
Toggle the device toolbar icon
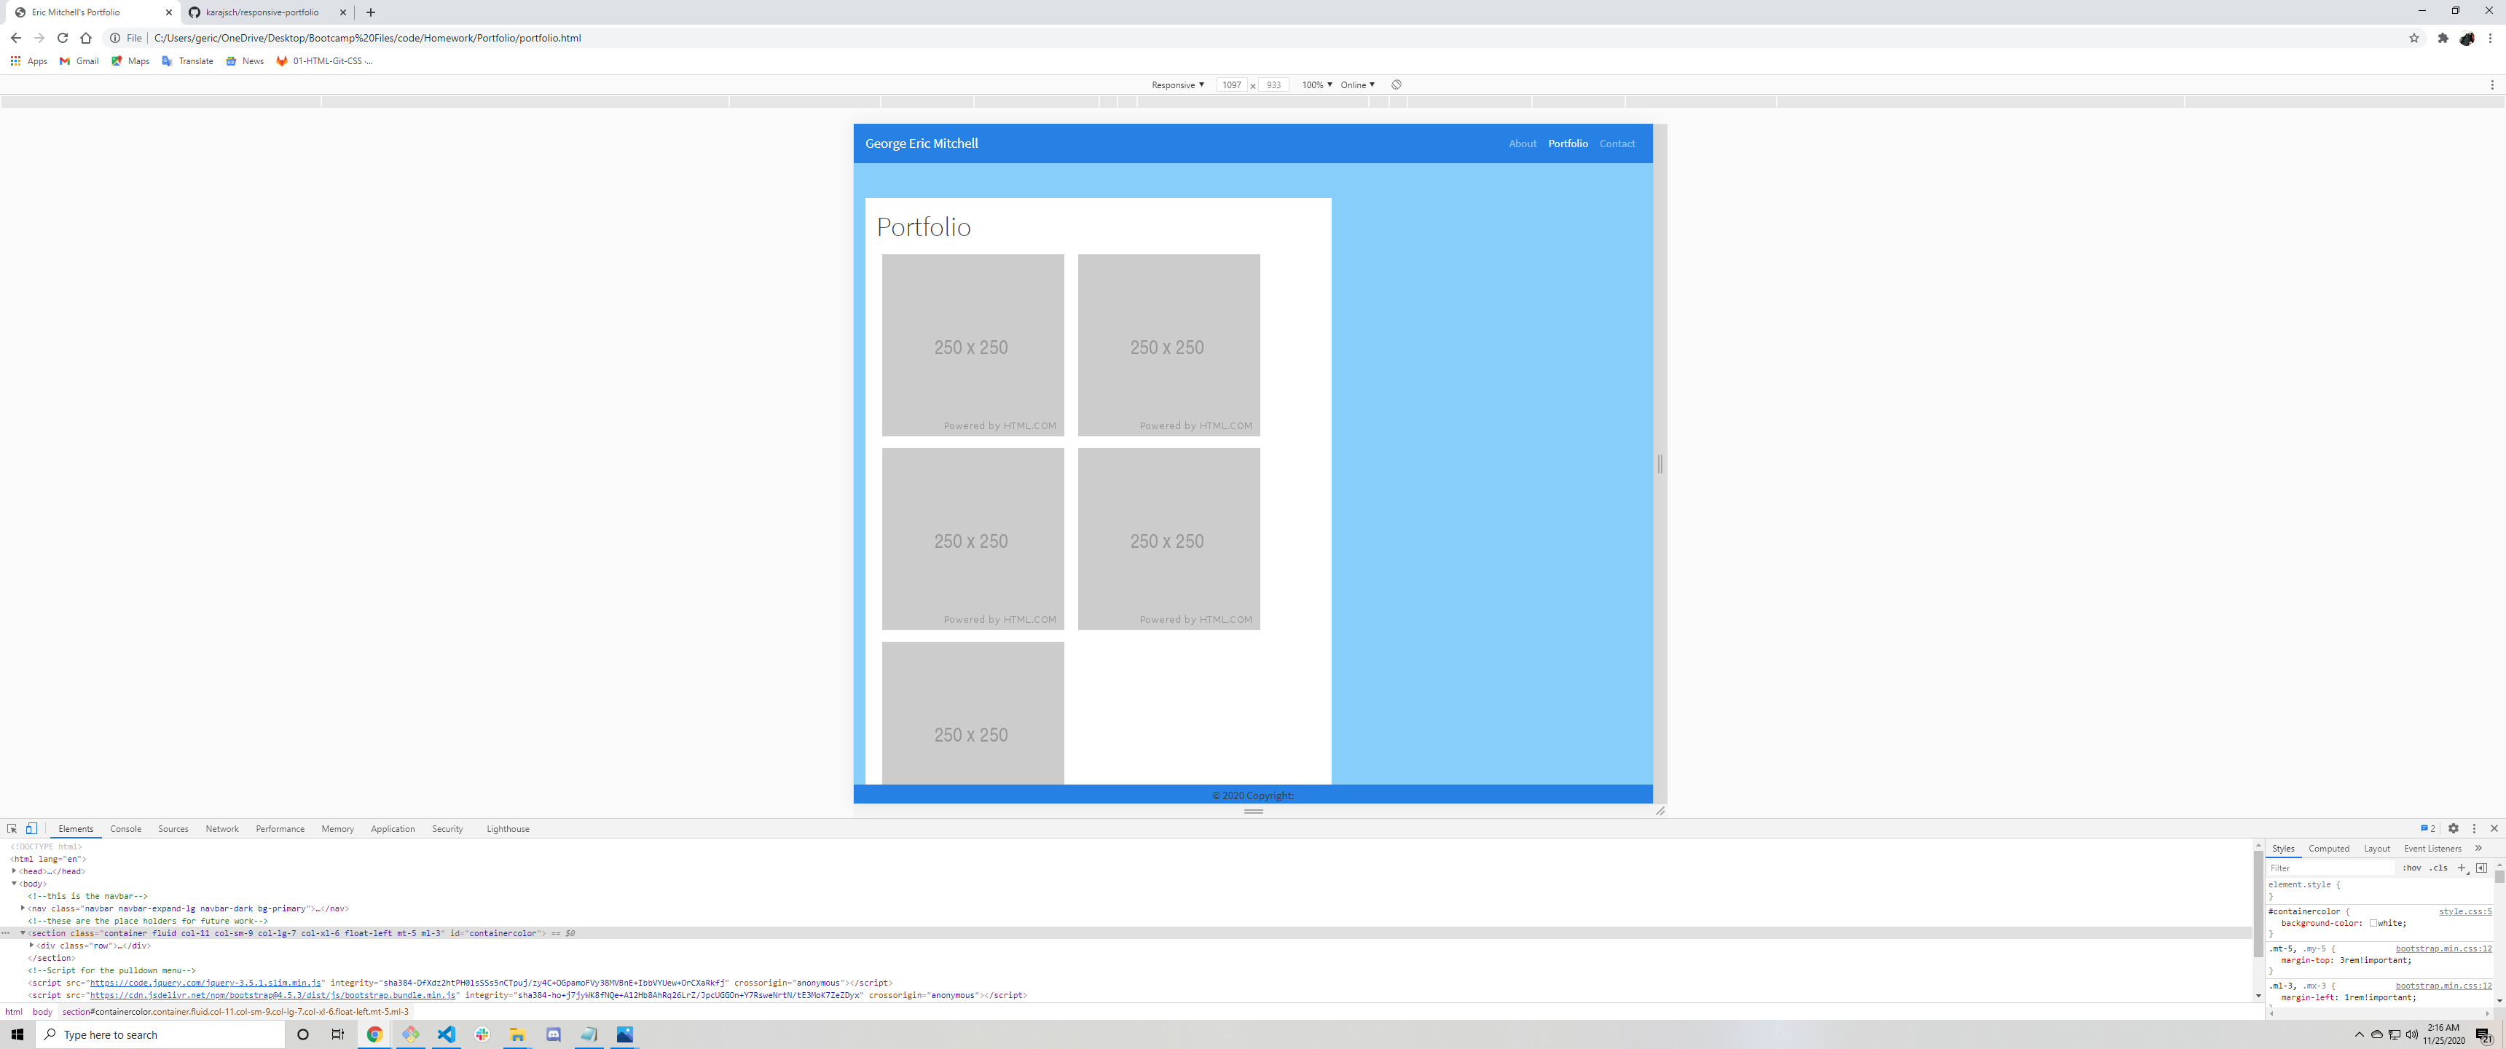coord(31,828)
